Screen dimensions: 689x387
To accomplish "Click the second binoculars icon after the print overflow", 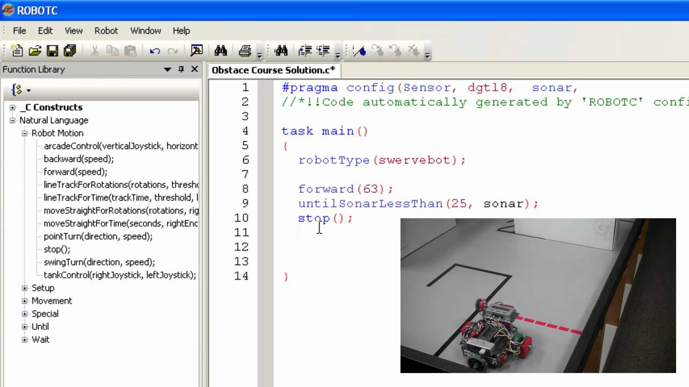I will point(281,51).
